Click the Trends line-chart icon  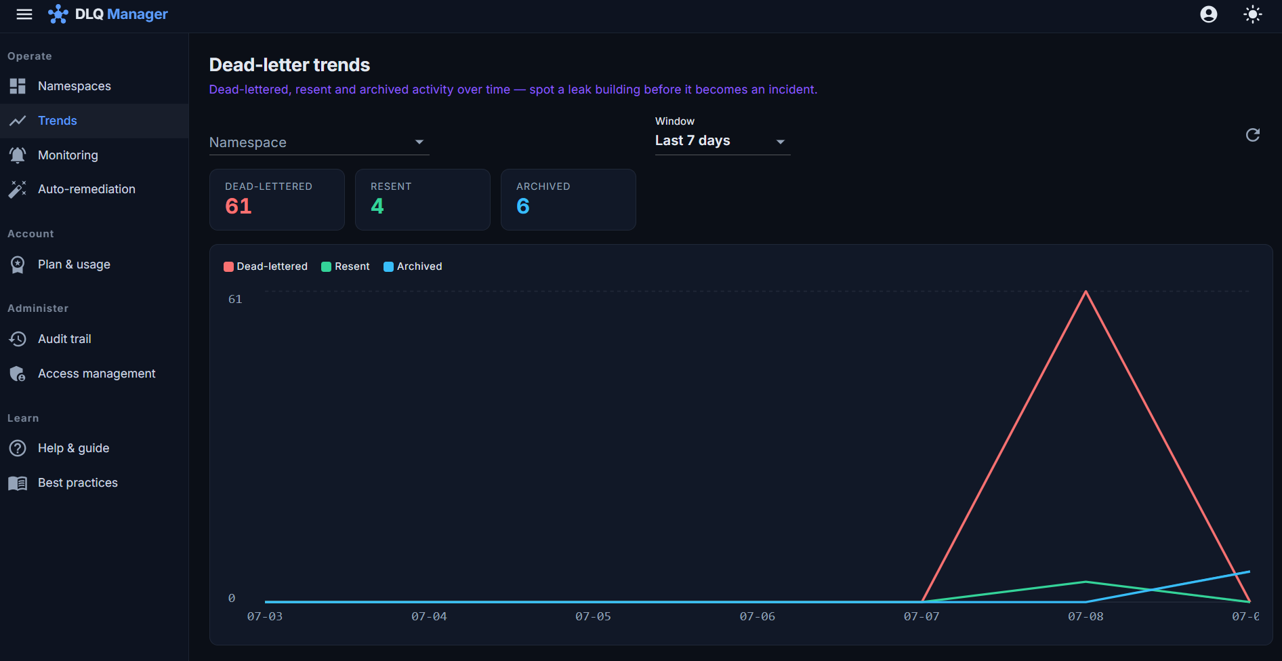point(18,121)
